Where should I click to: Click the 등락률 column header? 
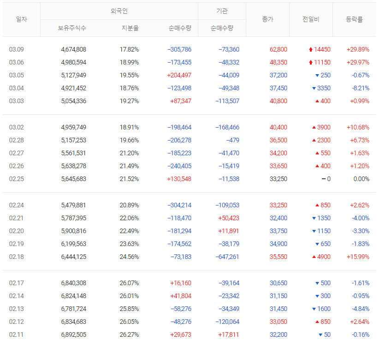click(x=354, y=19)
